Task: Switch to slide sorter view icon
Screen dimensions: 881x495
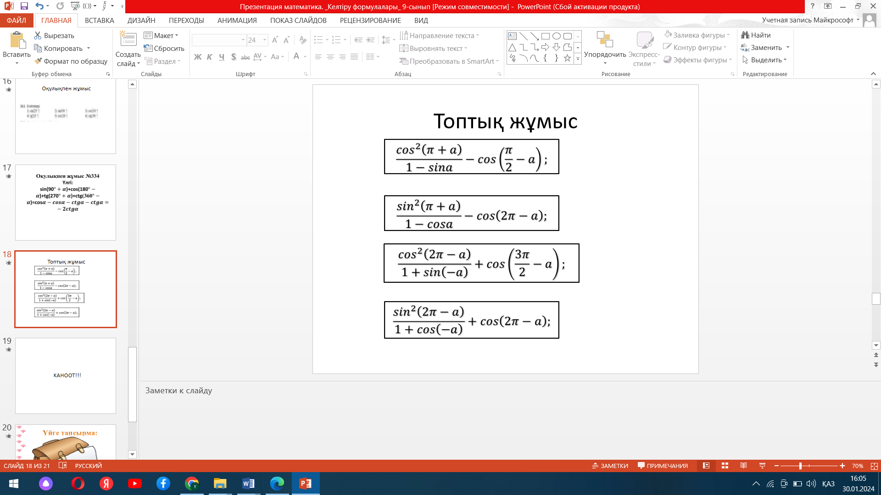Action: (725, 466)
